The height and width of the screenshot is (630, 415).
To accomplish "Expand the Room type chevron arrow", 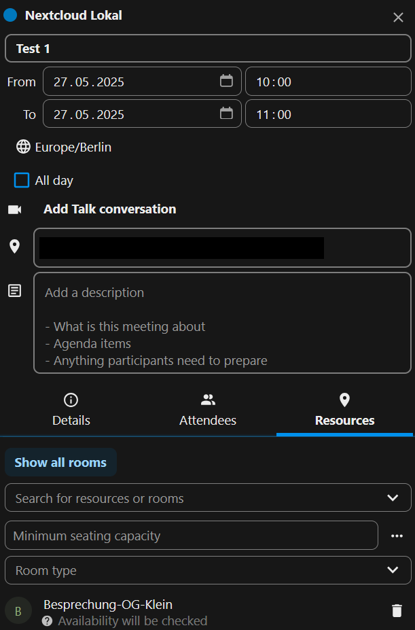I will tap(393, 570).
